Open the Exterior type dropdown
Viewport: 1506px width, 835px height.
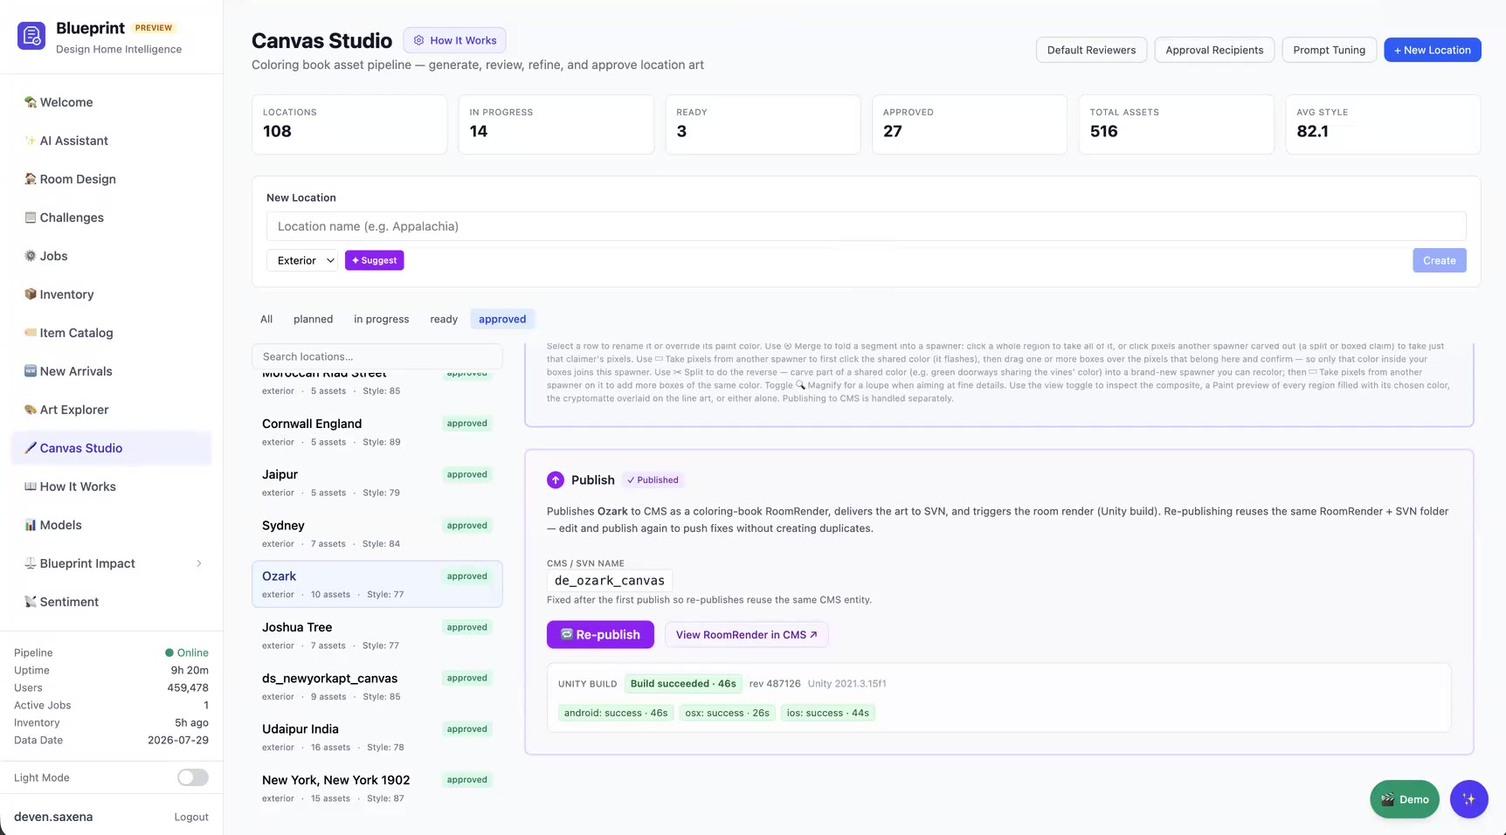click(302, 260)
